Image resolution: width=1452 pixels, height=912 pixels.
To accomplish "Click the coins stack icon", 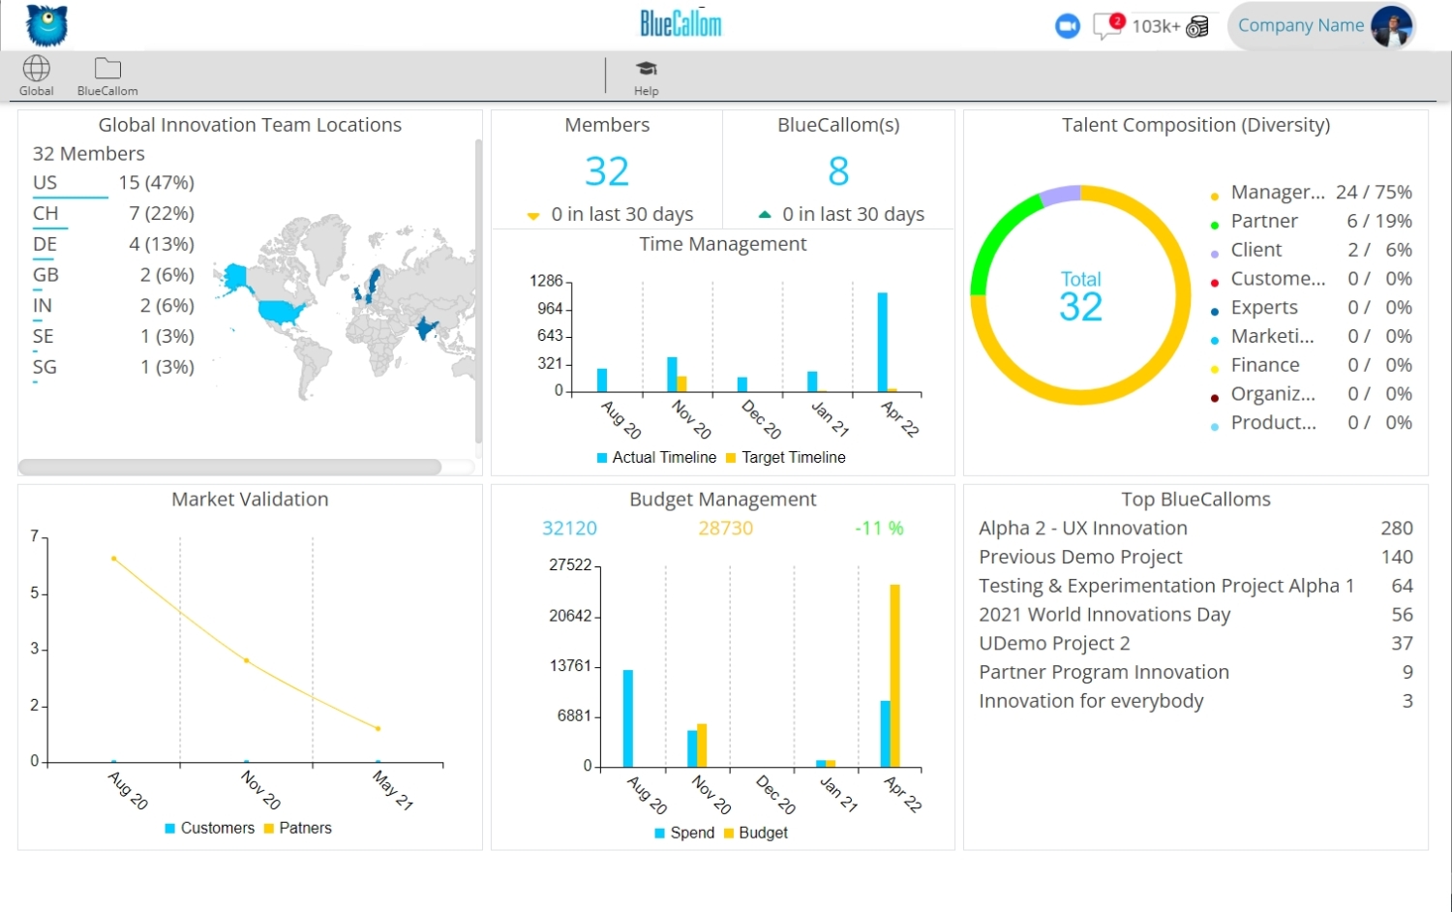I will coord(1197,27).
